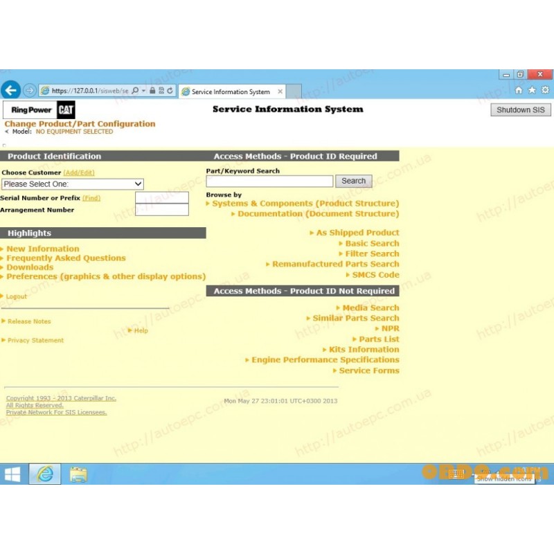This screenshot has width=554, height=554.
Task: Click the security lock icon in the address bar
Action: coord(152,91)
